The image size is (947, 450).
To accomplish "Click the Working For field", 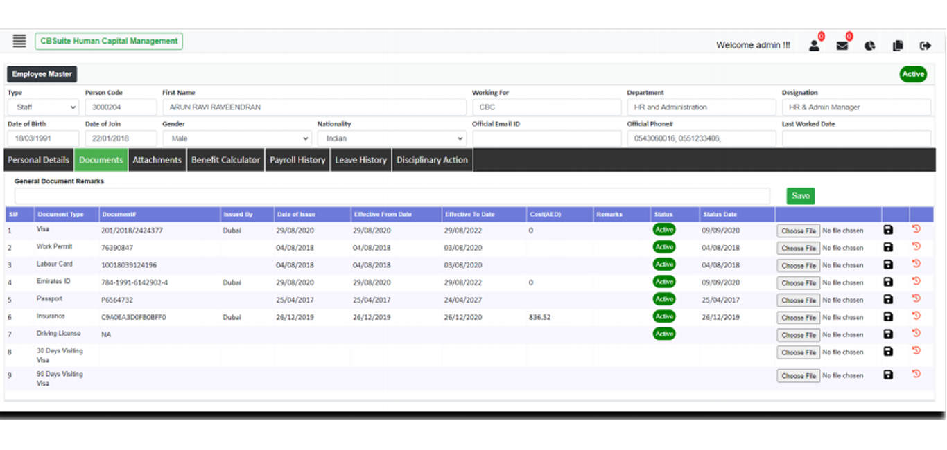I will (x=547, y=107).
